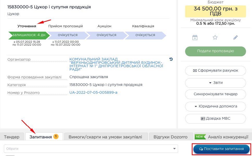Click the Синхронізувати тендер button
252x156 pixels.
tap(216, 94)
